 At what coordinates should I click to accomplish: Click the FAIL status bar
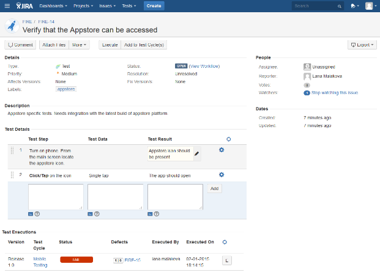[76, 260]
